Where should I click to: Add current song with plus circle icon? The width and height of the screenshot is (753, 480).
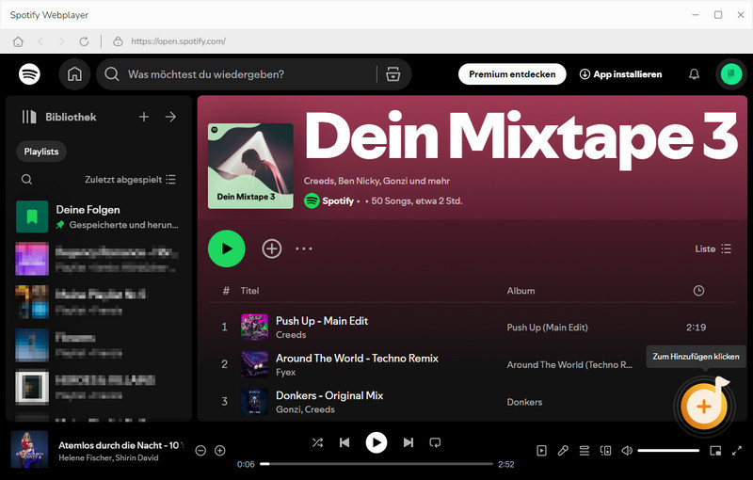tap(220, 450)
